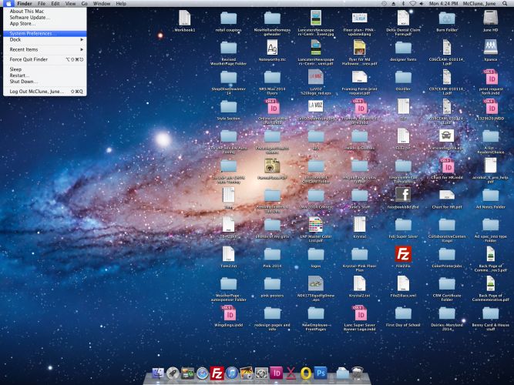Select About This Mac menu entry
The height and width of the screenshot is (385, 514).
pyautogui.click(x=28, y=12)
